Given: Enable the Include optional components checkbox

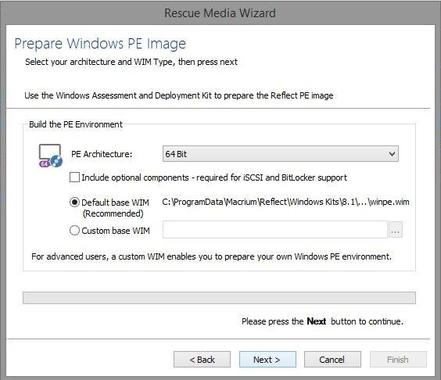Looking at the screenshot, I should [74, 177].
